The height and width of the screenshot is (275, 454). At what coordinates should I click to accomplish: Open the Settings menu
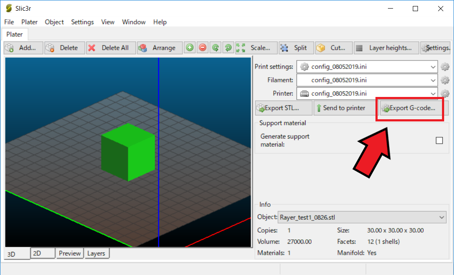click(x=82, y=22)
